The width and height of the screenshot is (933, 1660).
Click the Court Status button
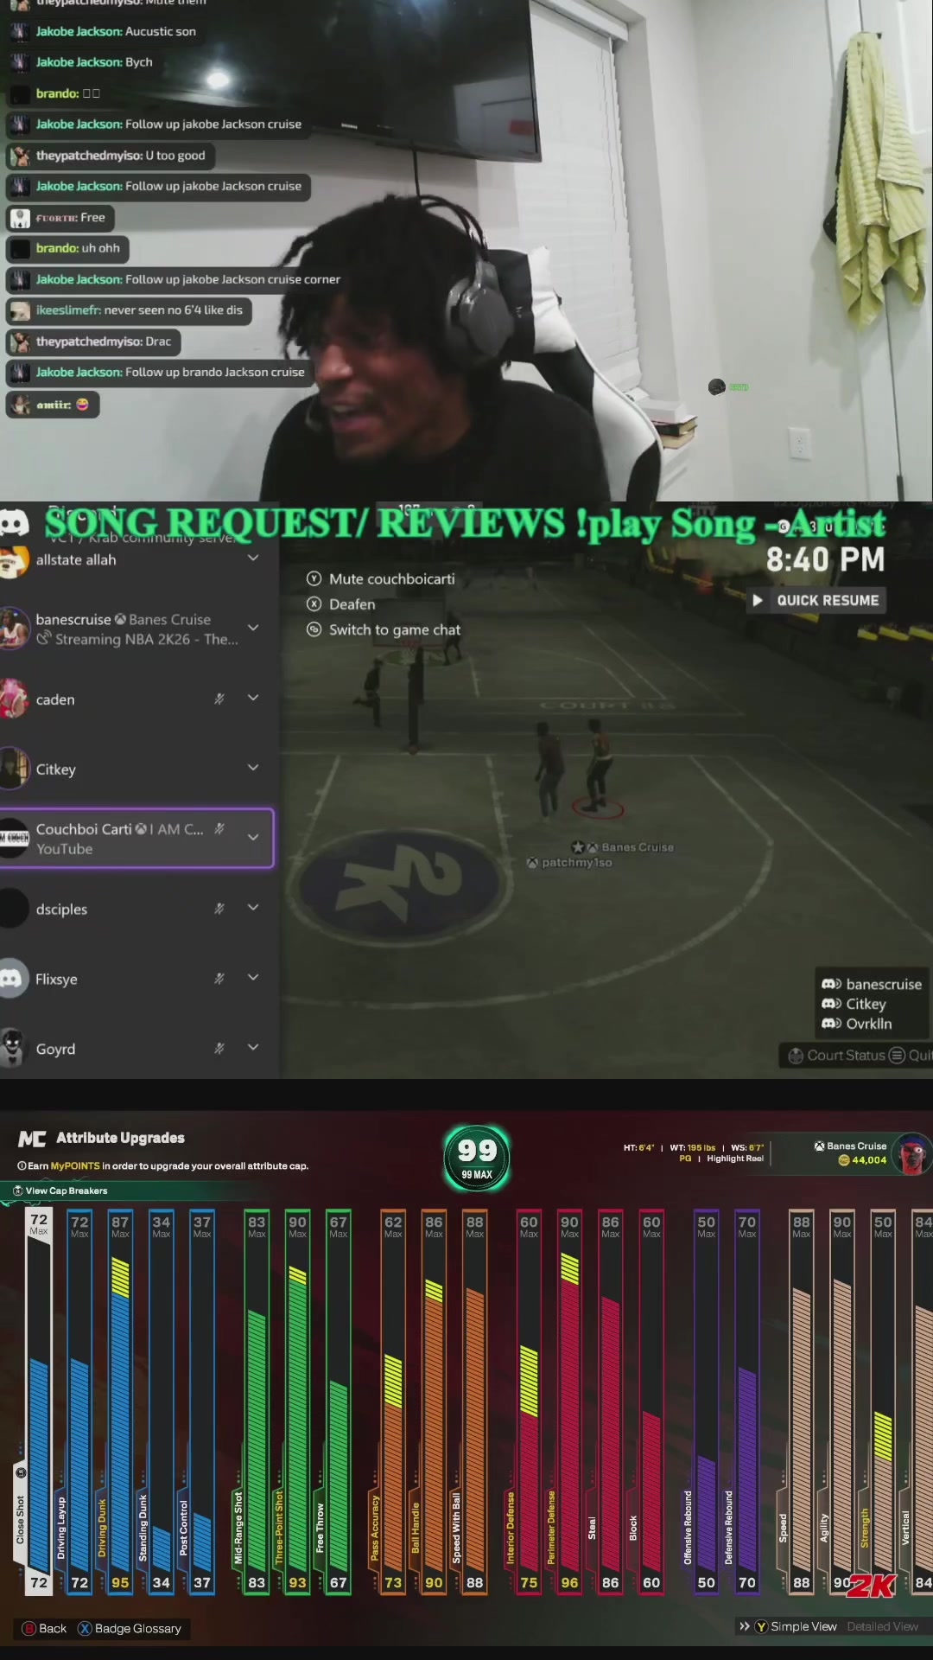pos(837,1055)
